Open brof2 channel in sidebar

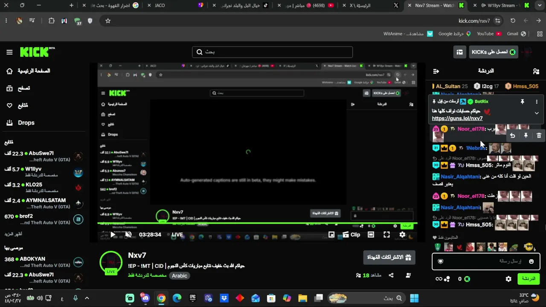[44, 219]
